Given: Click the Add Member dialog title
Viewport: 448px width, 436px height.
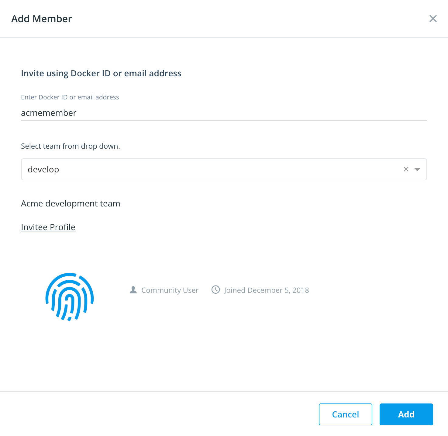Looking at the screenshot, I should (42, 19).
